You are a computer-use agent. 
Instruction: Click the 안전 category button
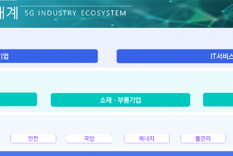pos(33,139)
